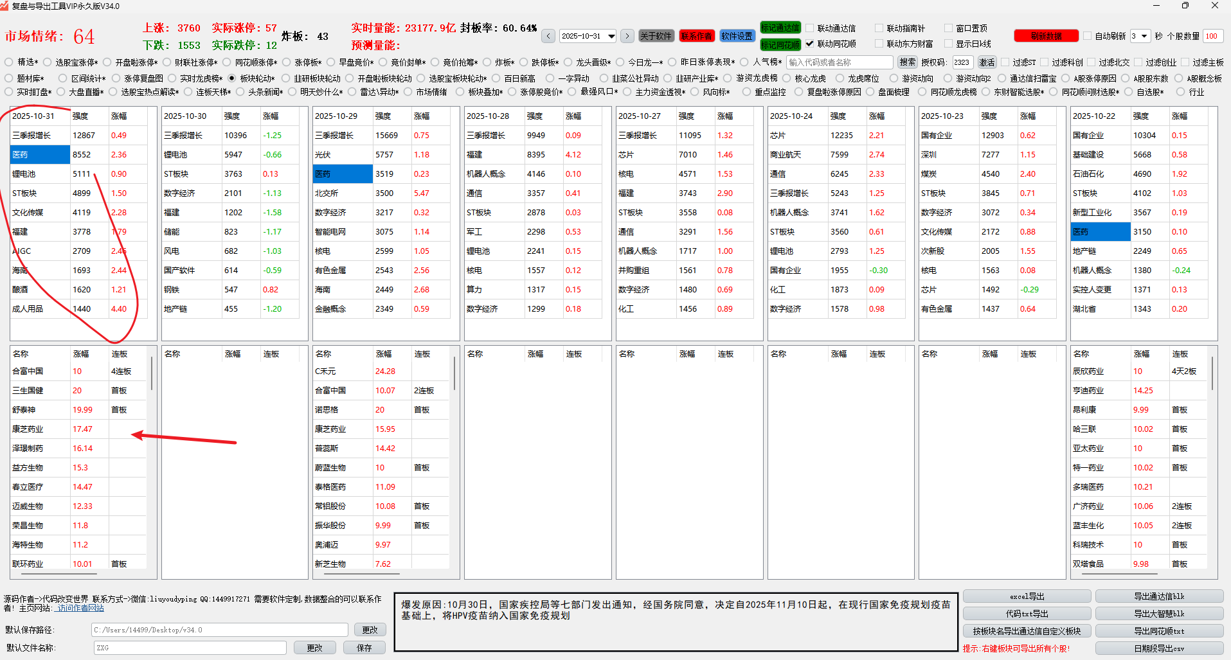This screenshot has height=660, width=1231.
Task: Click the 个股数量 field showing 100
Action: [x=1212, y=36]
